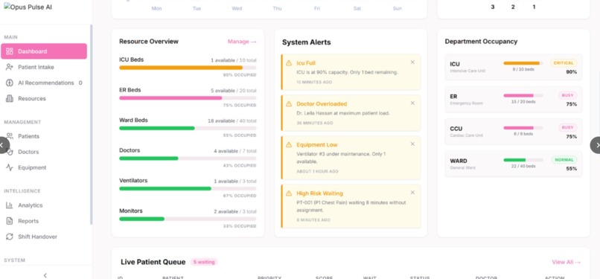Click the Dashboard grid icon
This screenshot has height=279, width=600.
(10, 51)
